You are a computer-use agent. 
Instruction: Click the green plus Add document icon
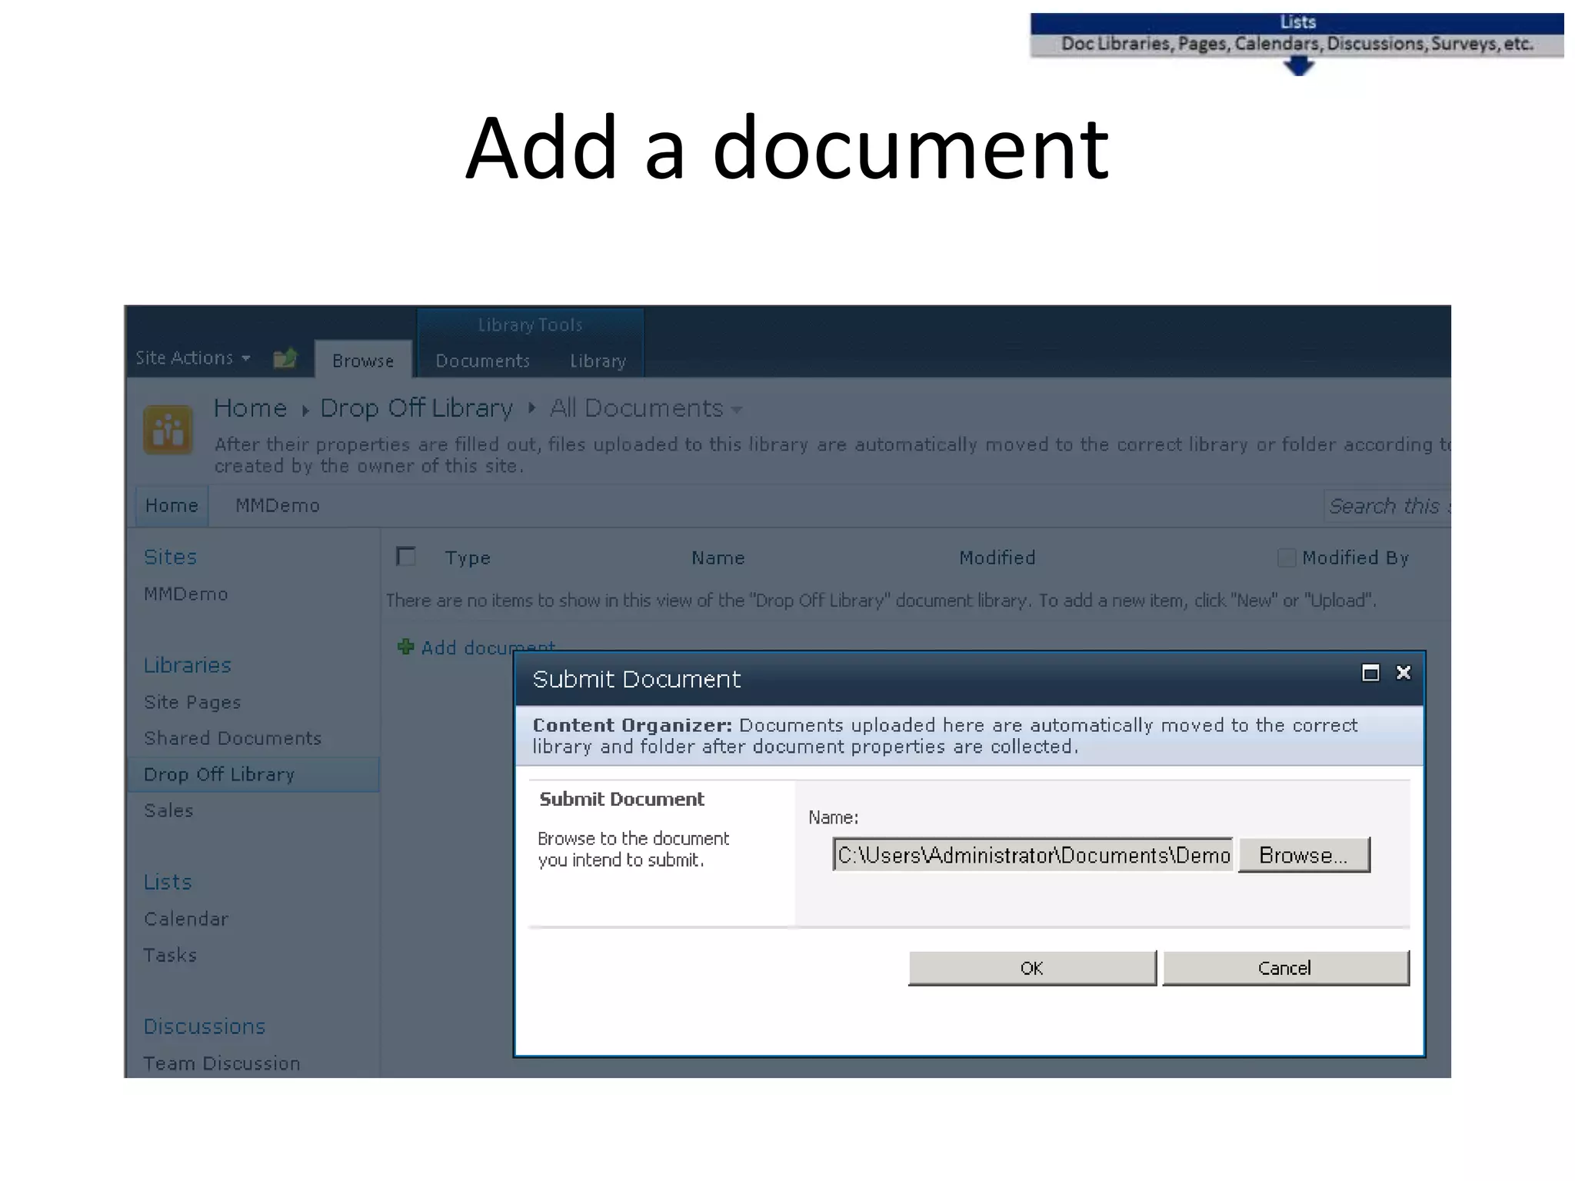pos(405,647)
